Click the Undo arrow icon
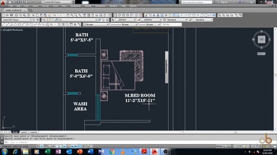This screenshot has width=277, height=155. pos(55,15)
